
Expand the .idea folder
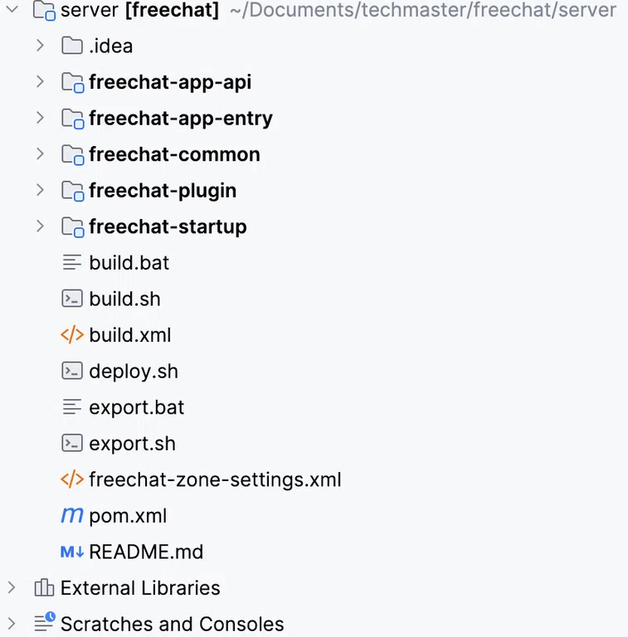coord(40,46)
